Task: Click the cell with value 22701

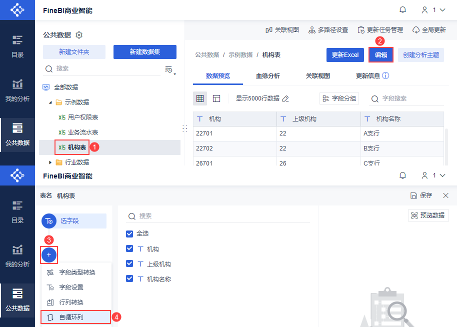Action: tap(235, 133)
